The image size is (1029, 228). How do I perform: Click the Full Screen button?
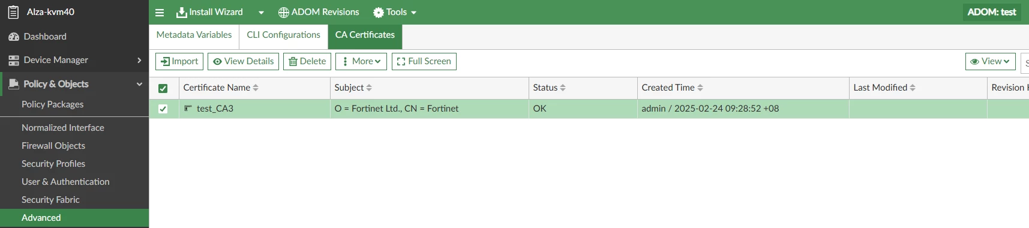coord(424,61)
